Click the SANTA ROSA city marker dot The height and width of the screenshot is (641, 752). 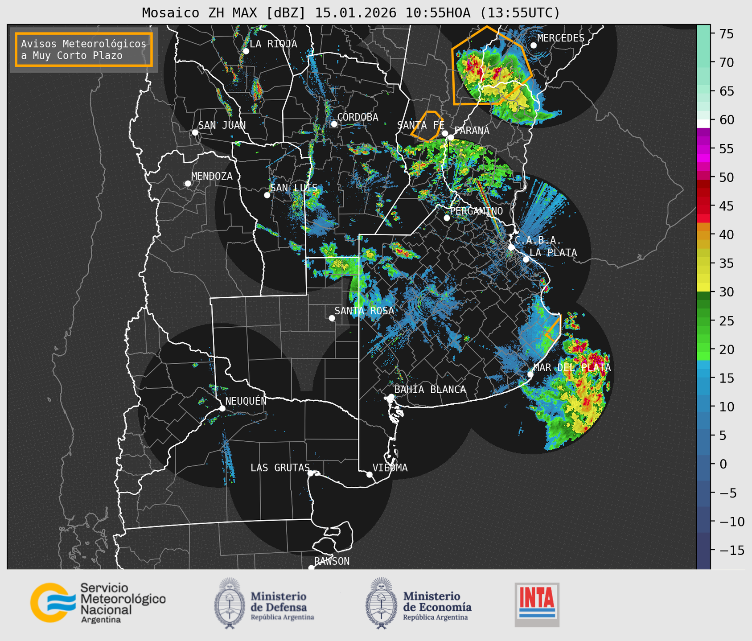tap(332, 318)
